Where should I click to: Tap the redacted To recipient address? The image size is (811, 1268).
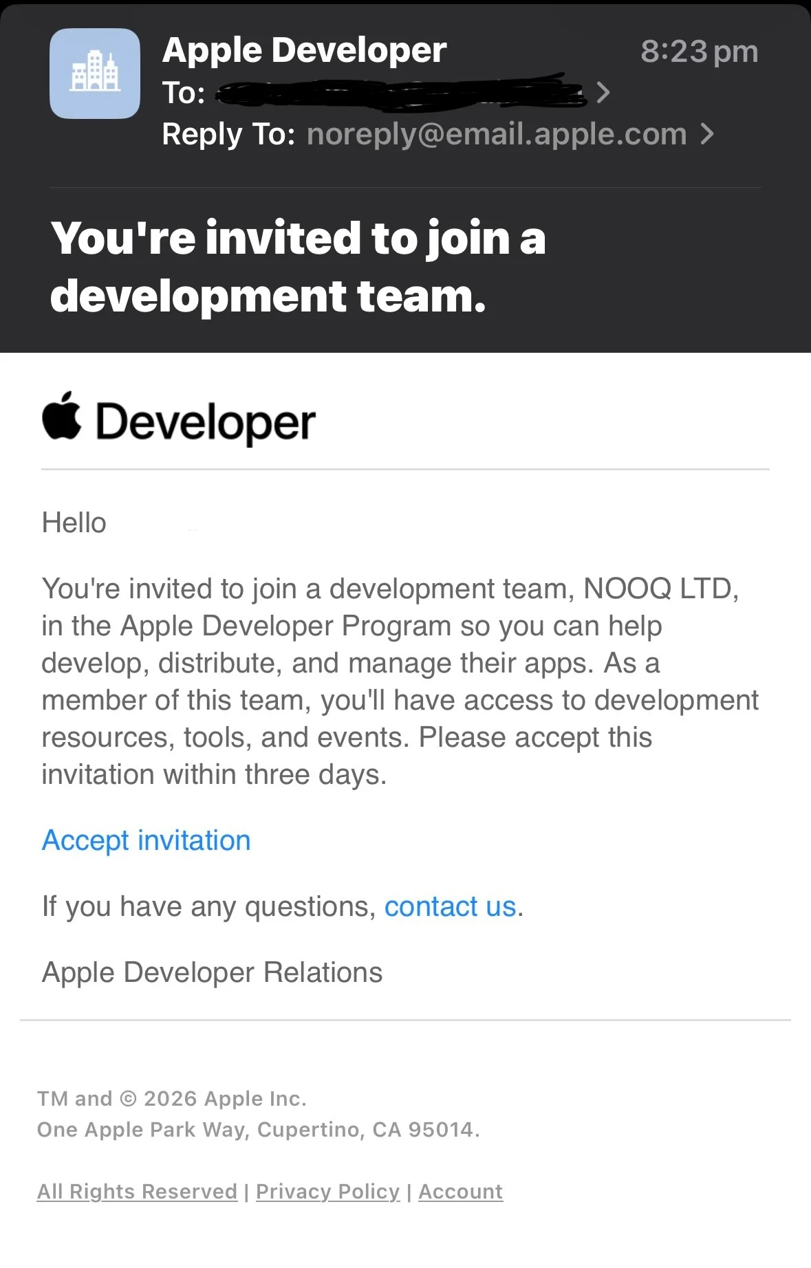coord(402,92)
